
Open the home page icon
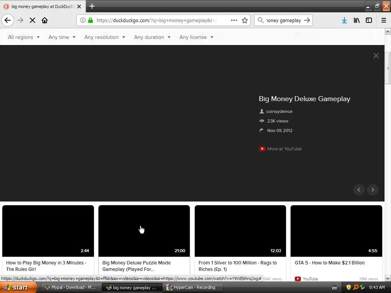coord(45,20)
